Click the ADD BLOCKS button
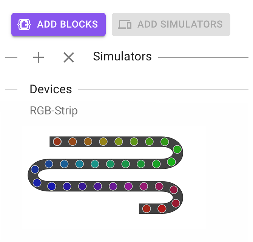 [59, 25]
